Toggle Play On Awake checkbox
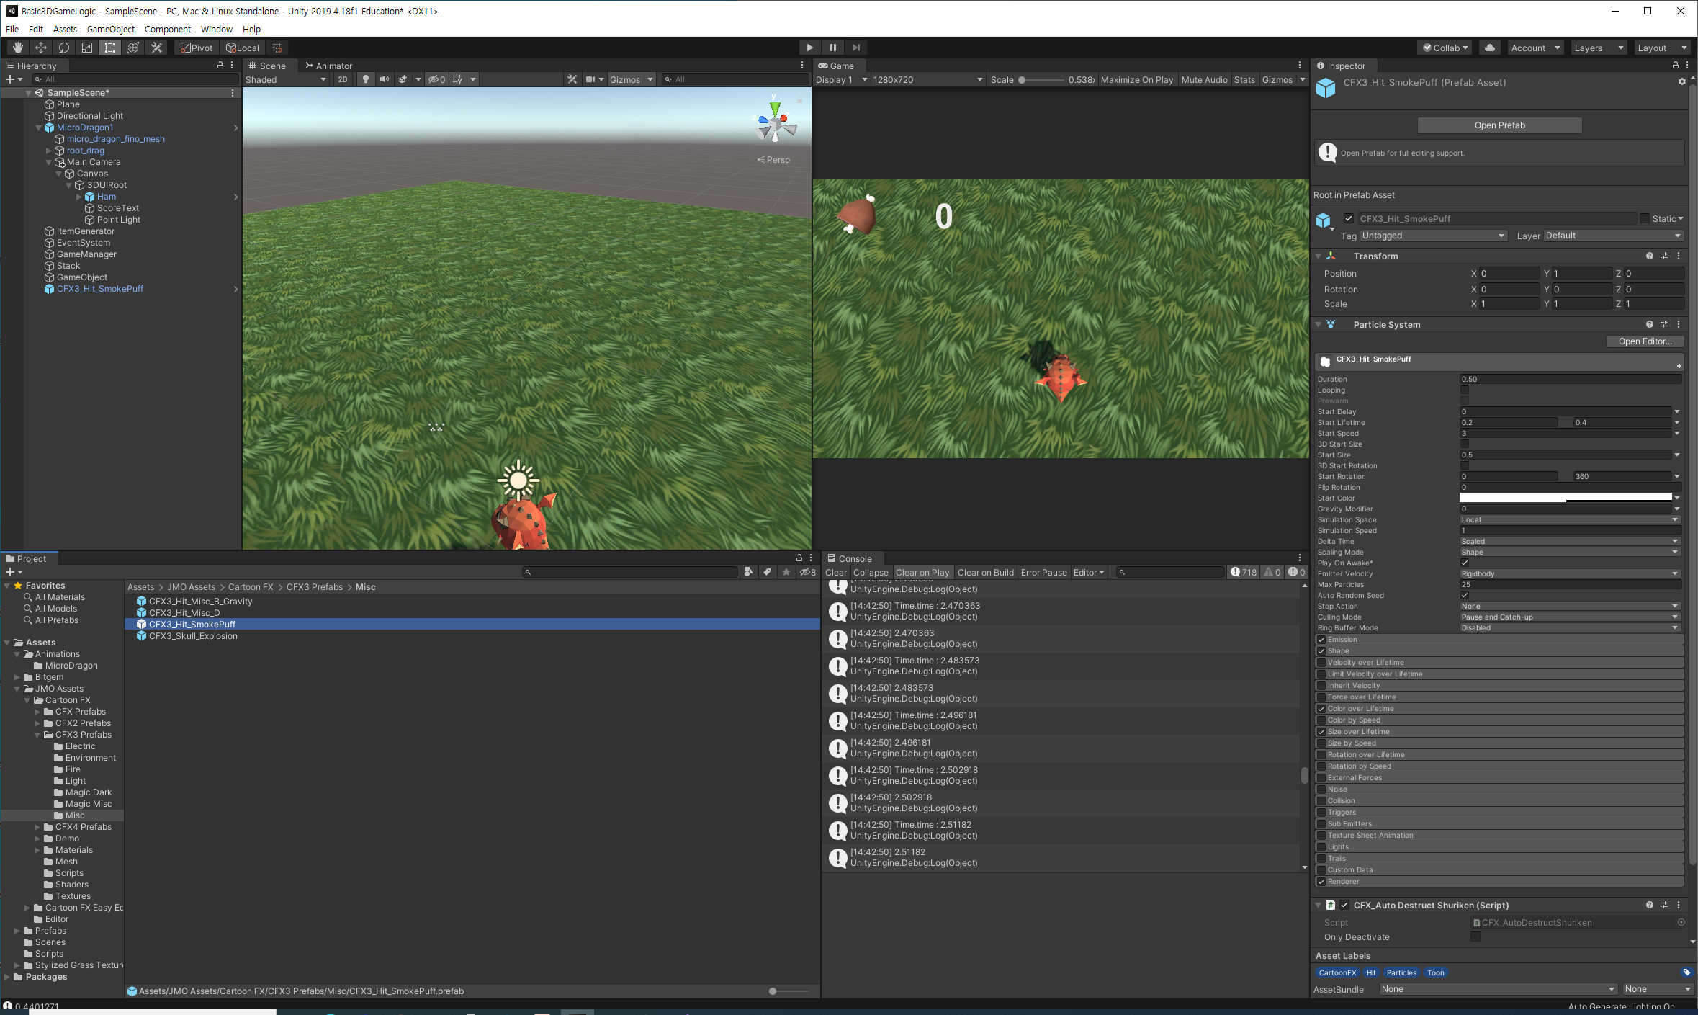1698x1015 pixels. (x=1464, y=563)
